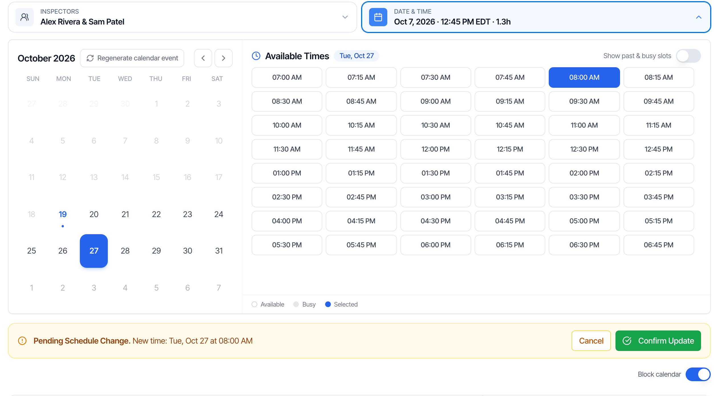This screenshot has width=721, height=396.
Task: Click the Available legend label
Action: [272, 304]
